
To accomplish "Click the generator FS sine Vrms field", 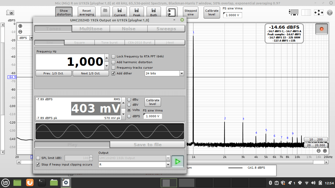I will 153,116.
